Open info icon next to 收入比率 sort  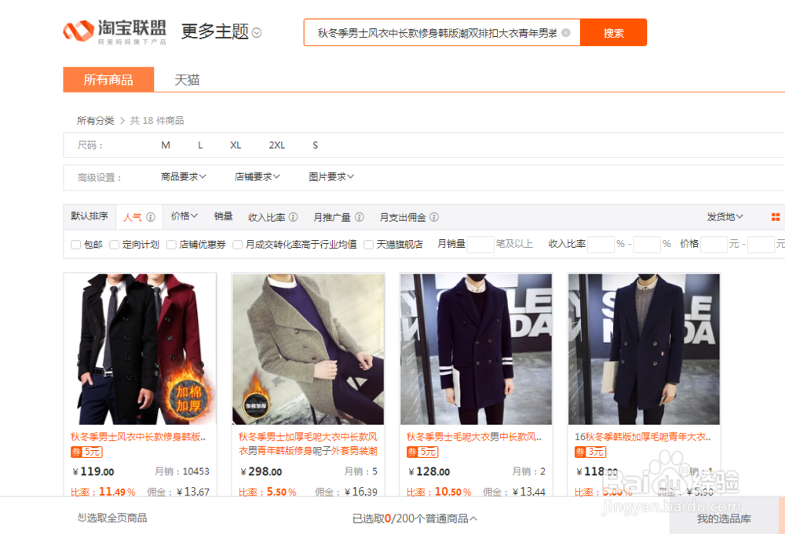tap(294, 217)
